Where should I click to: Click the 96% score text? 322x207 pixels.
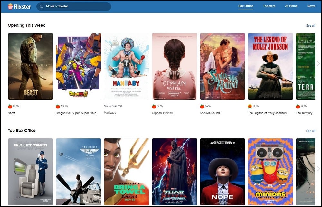[x=304, y=106]
